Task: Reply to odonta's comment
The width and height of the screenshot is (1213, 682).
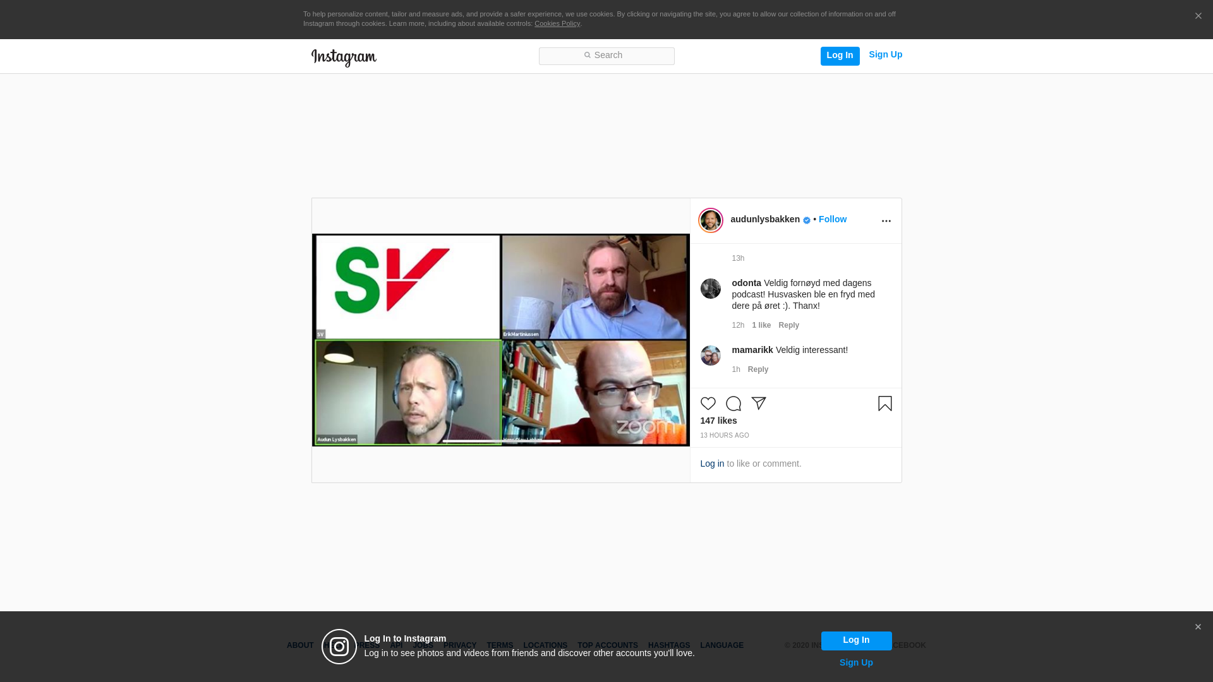Action: [x=789, y=326]
